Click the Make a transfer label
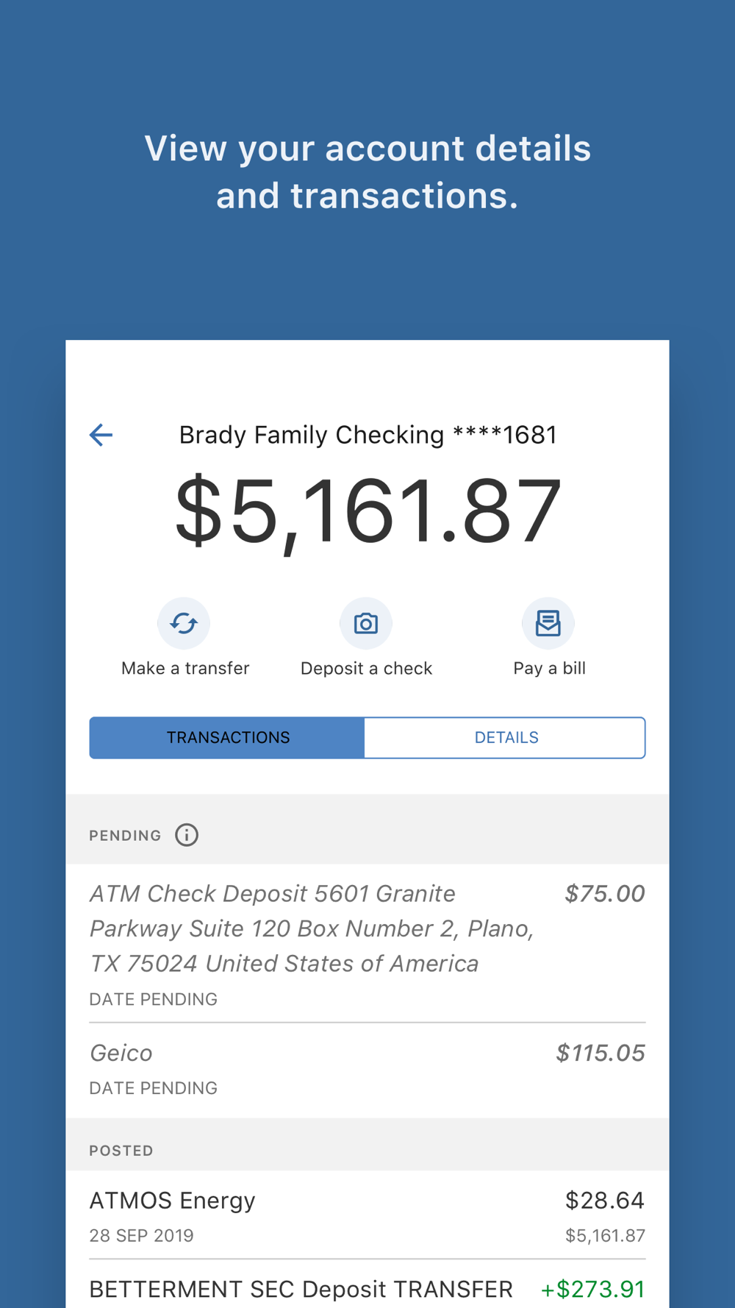Image resolution: width=735 pixels, height=1308 pixels. tap(185, 668)
